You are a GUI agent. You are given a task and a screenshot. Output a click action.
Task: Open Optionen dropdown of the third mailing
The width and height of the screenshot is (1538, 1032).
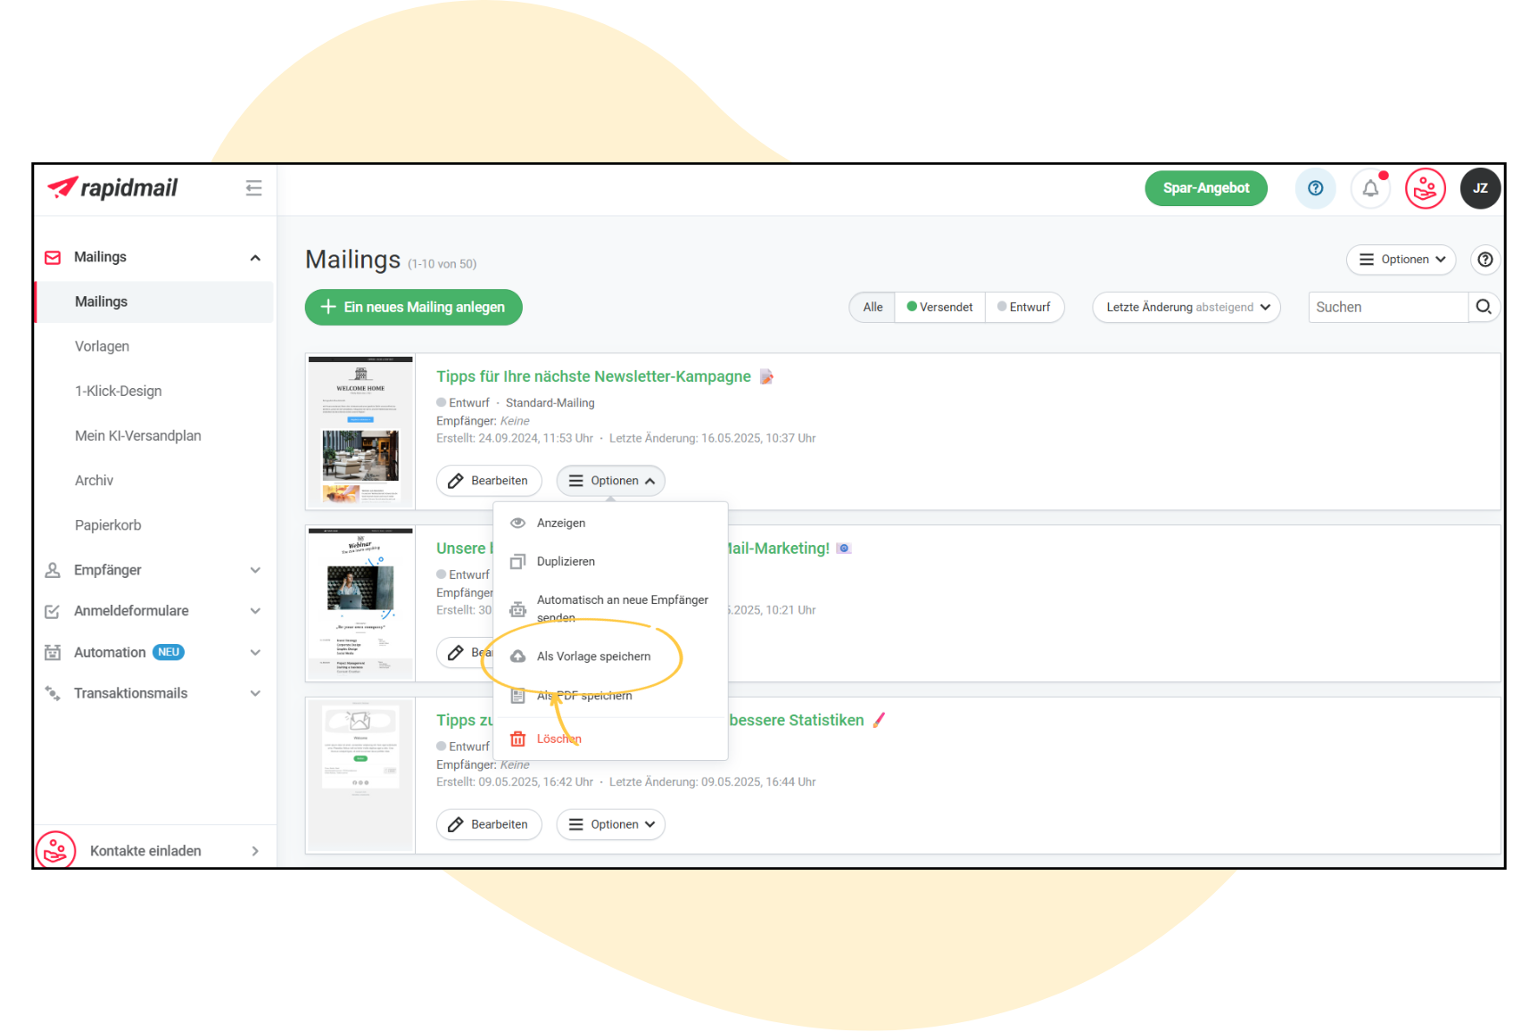point(611,825)
